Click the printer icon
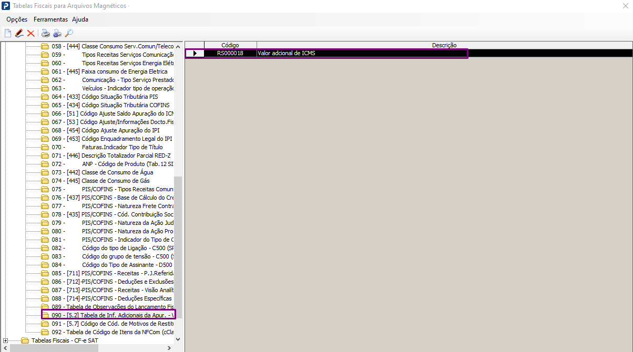The image size is (633, 352). [46, 34]
